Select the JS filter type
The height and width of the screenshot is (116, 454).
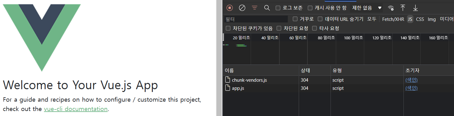[x=410, y=19]
